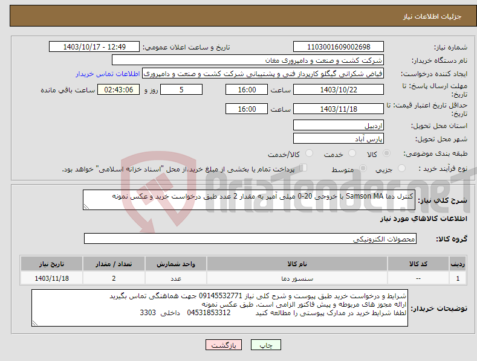Click the ردیف column header

coord(458,264)
